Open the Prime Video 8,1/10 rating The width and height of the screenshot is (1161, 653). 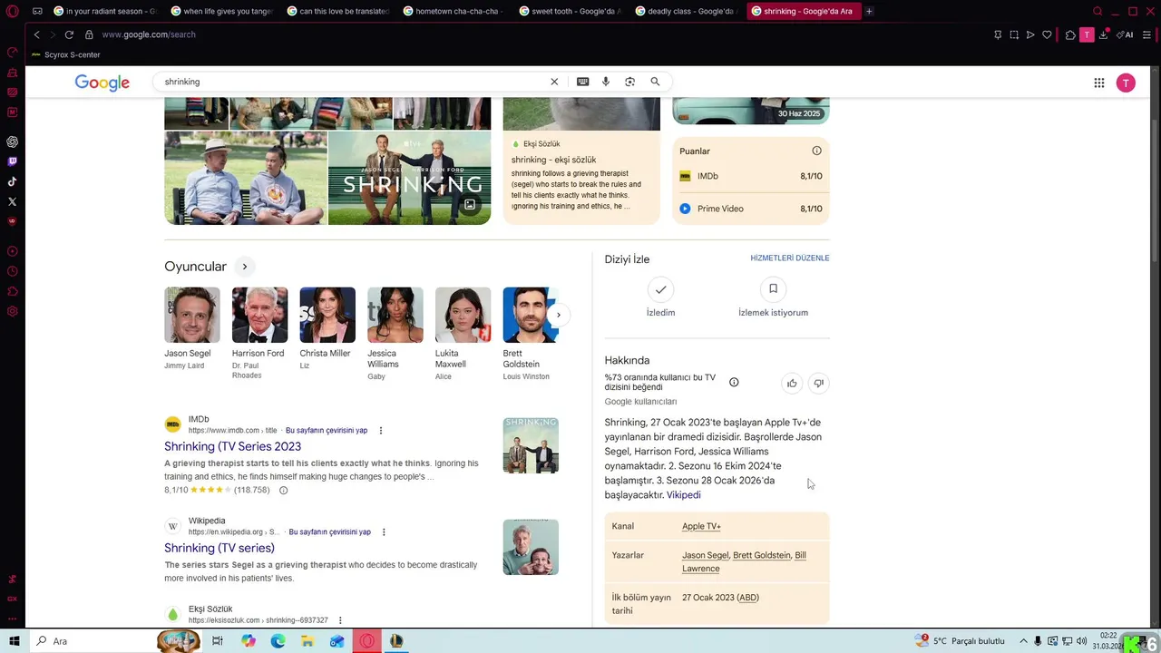coord(751,209)
